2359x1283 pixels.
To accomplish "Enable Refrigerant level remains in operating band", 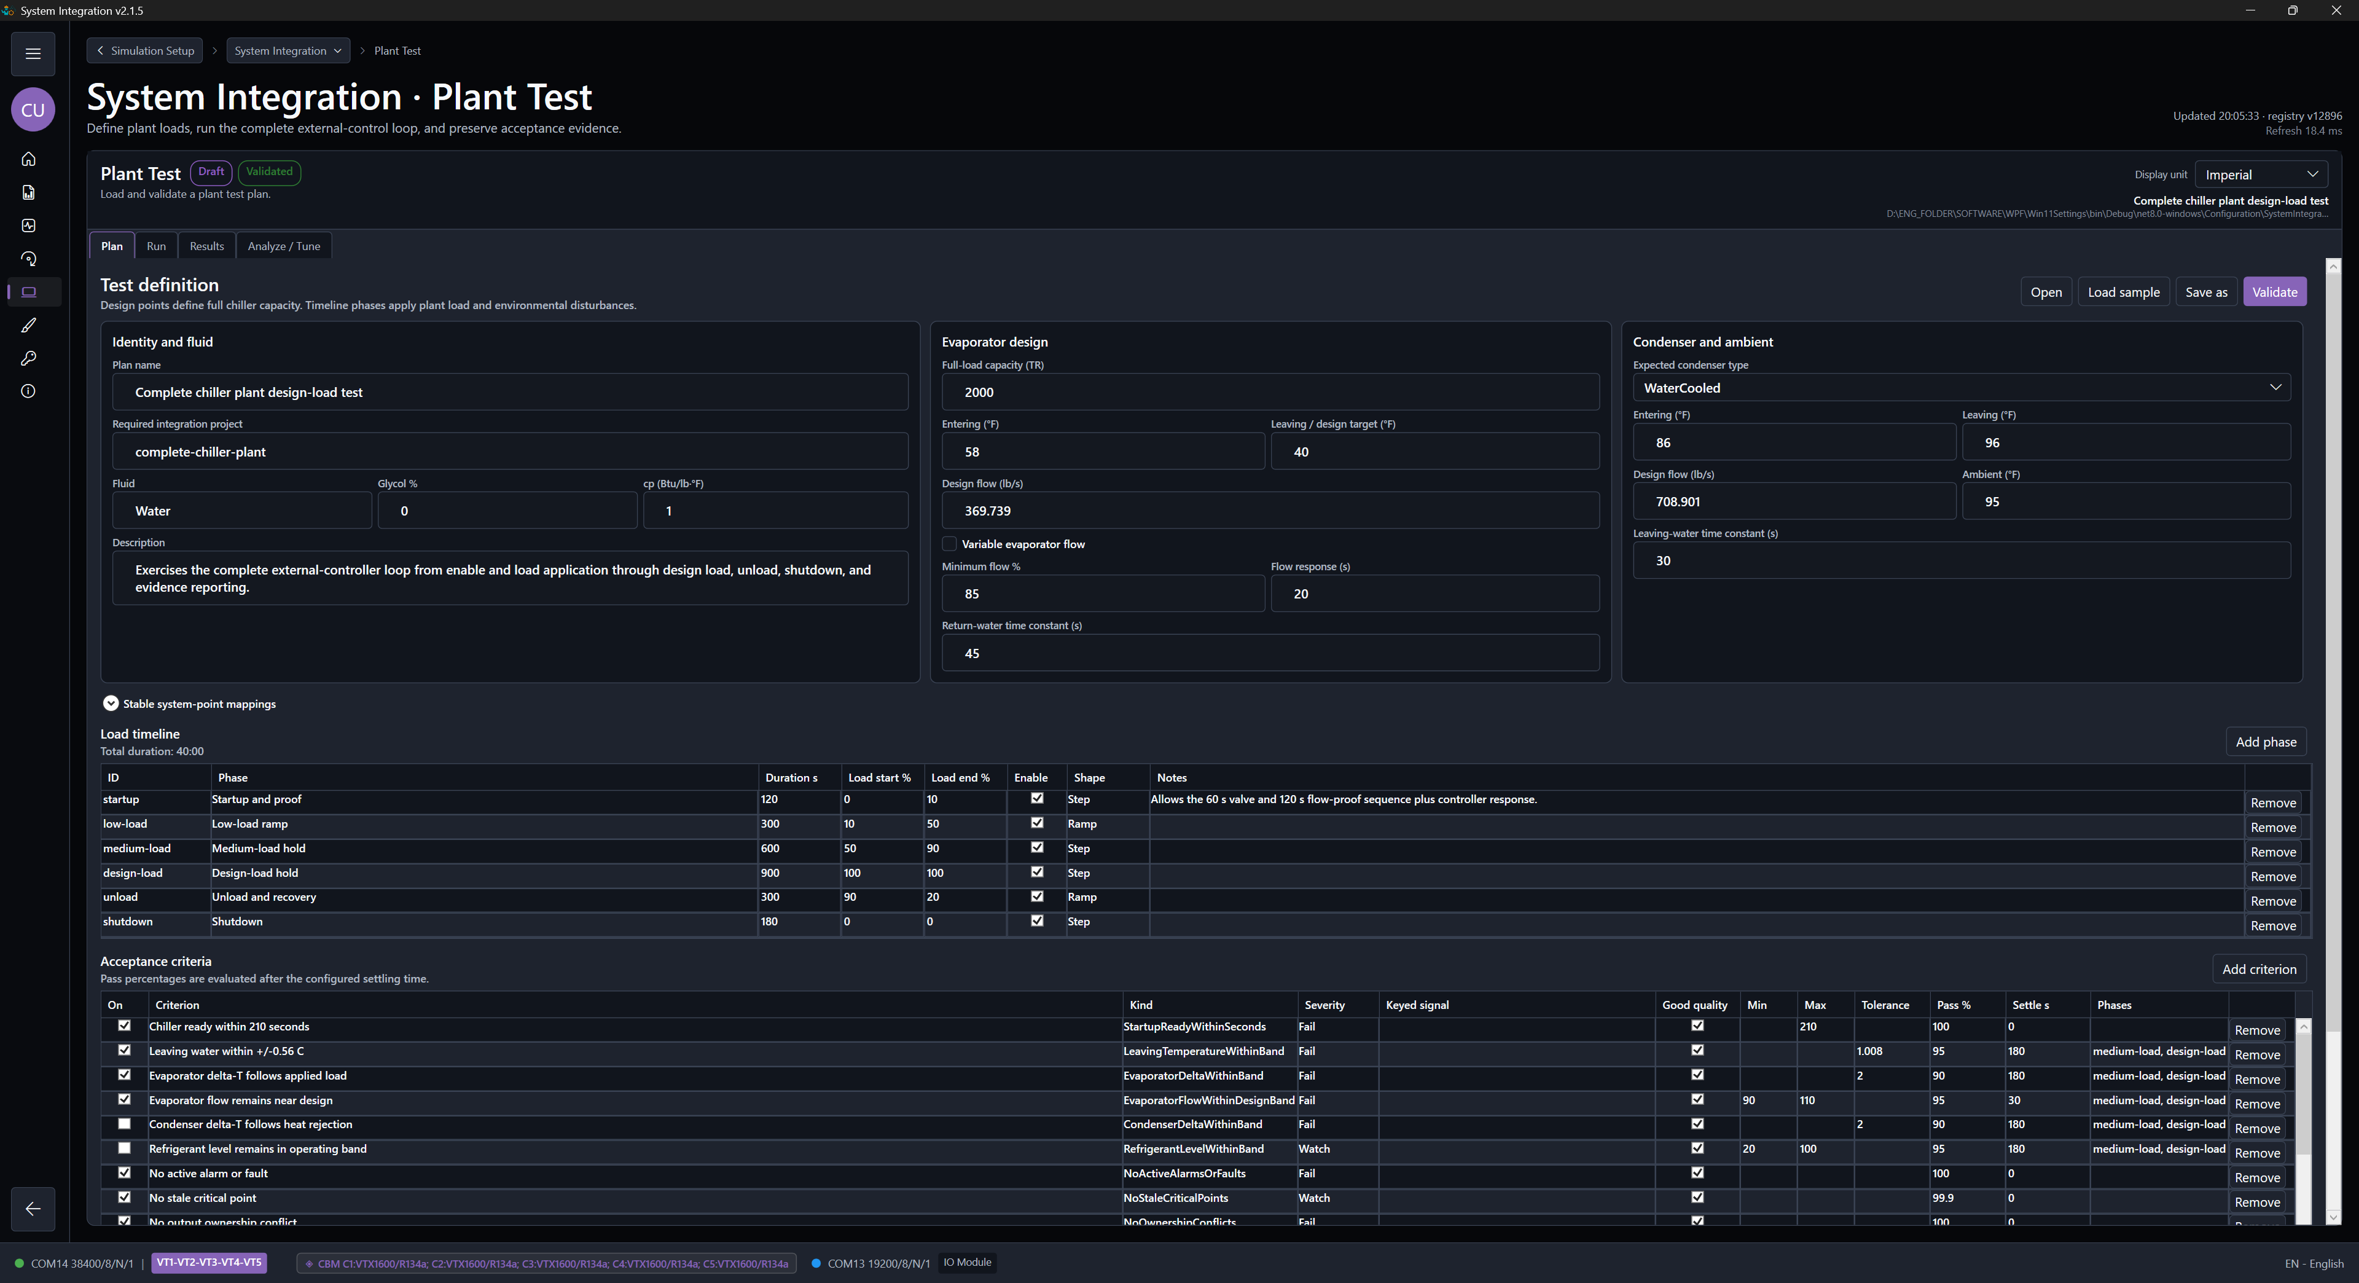I will coord(125,1148).
